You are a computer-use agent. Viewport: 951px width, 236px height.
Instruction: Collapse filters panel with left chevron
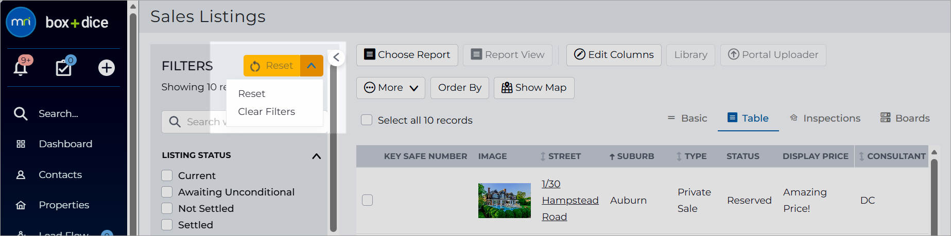[336, 57]
